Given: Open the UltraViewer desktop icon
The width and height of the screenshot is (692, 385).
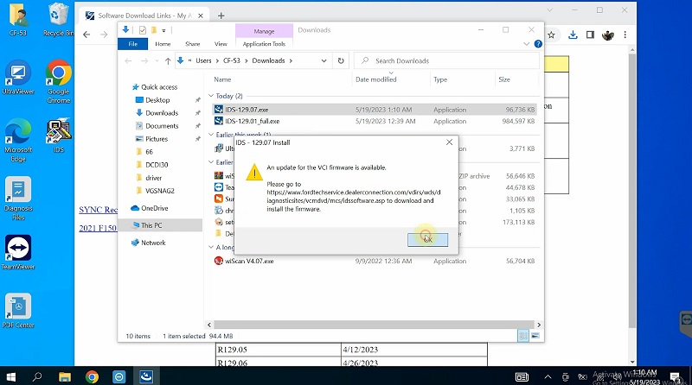Looking at the screenshot, I should point(17,76).
